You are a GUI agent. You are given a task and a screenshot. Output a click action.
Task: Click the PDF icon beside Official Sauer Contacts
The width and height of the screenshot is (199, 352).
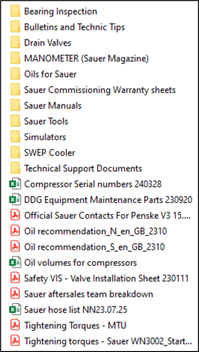click(15, 216)
